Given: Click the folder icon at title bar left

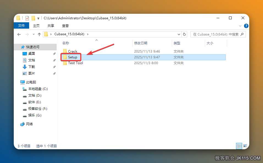Looking at the screenshot, I should point(18,18).
